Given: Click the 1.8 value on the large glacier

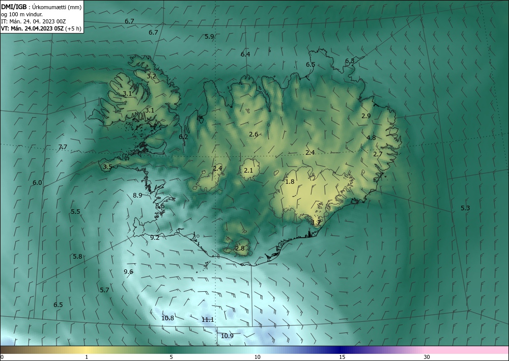Looking at the screenshot, I should (x=290, y=181).
